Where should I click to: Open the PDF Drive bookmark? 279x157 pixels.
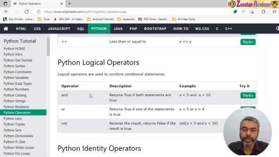[x=153, y=19]
